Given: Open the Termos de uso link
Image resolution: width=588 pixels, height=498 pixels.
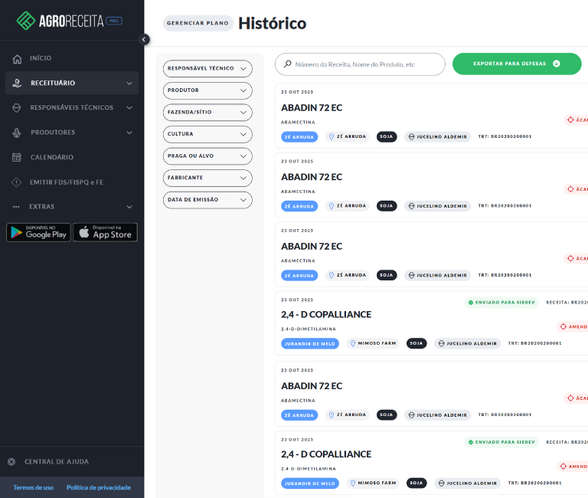Looking at the screenshot, I should tap(34, 487).
